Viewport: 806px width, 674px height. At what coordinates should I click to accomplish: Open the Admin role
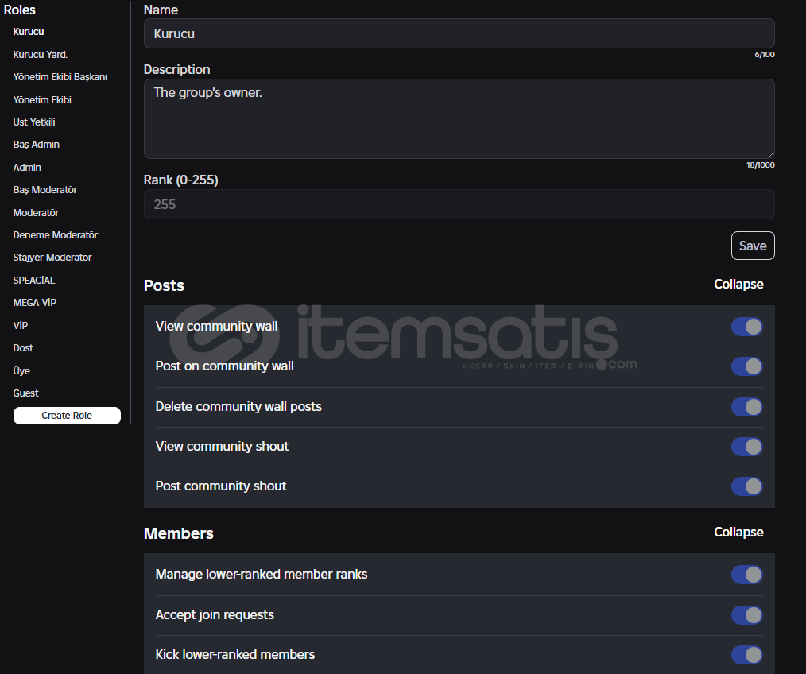click(27, 168)
